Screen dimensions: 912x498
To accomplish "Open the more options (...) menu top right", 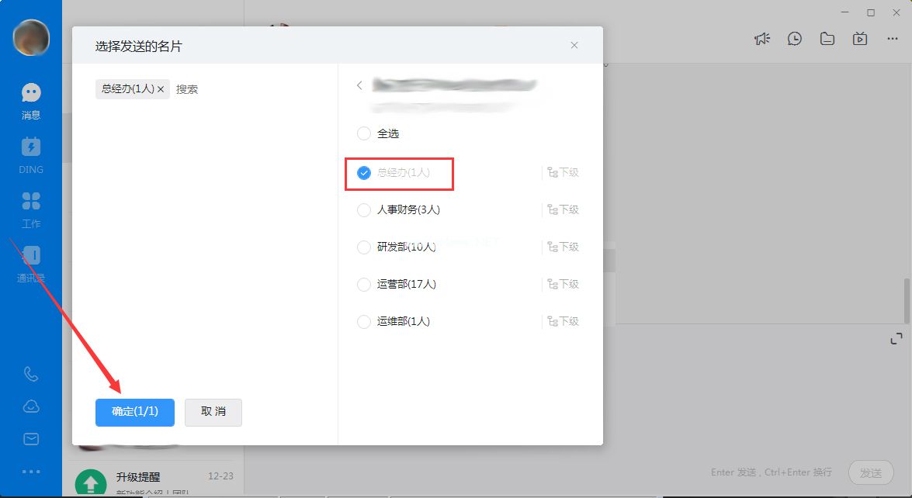I will click(x=891, y=37).
